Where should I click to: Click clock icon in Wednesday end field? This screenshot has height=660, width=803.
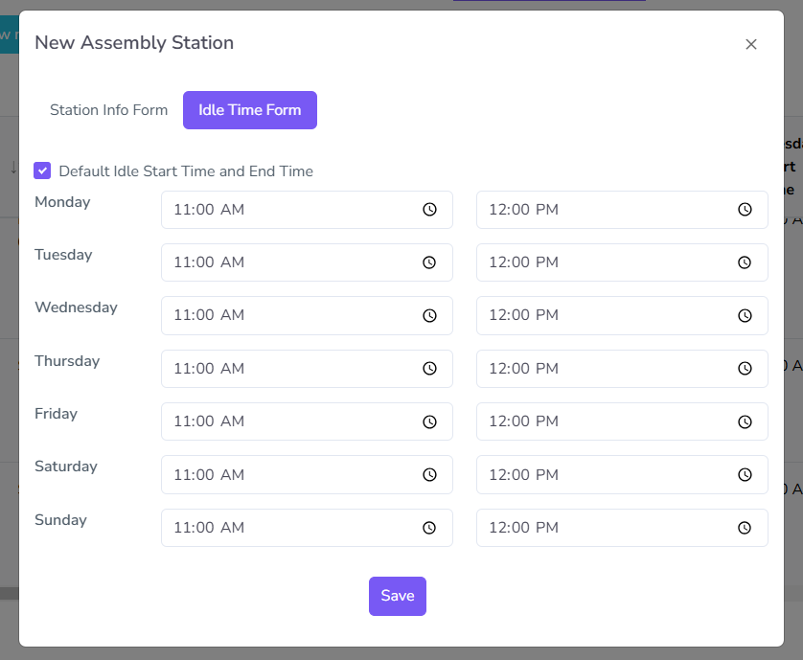click(745, 315)
